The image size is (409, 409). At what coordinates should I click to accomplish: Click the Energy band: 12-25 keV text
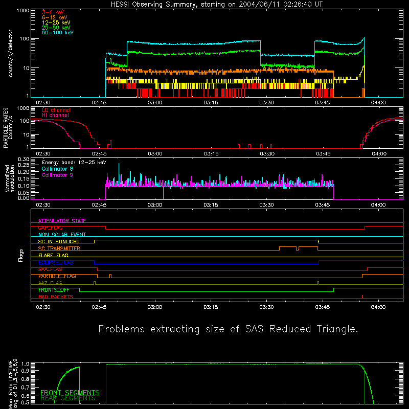coord(74,163)
